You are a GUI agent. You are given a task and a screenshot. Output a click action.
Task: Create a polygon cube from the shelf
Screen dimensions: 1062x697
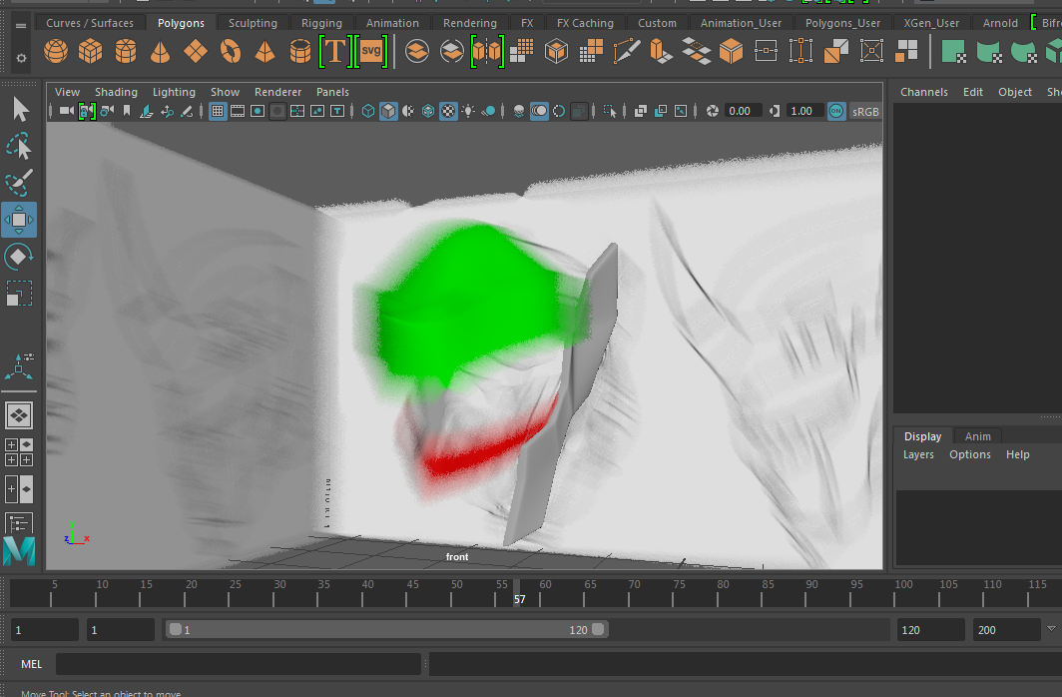[x=90, y=50]
